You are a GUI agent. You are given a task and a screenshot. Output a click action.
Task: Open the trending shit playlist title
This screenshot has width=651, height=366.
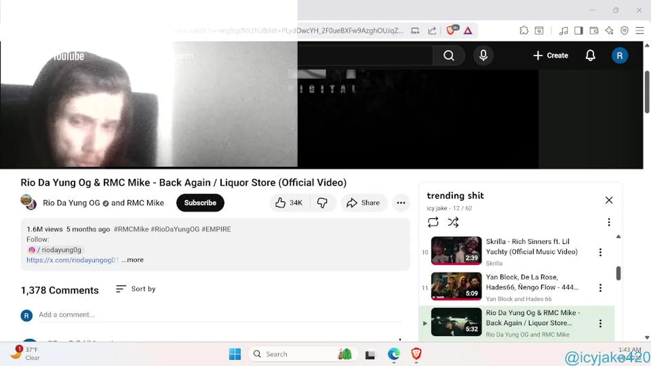tap(455, 196)
